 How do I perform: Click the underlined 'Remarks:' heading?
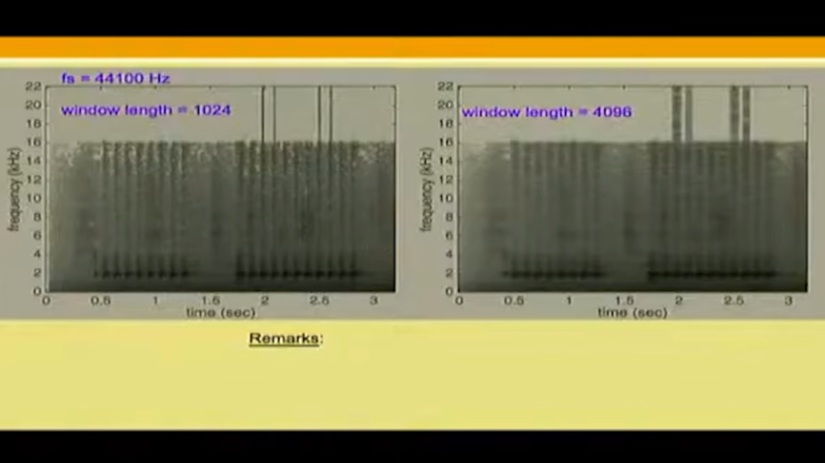tap(286, 338)
